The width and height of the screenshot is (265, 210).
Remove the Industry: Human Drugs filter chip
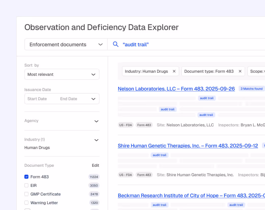[174, 71]
